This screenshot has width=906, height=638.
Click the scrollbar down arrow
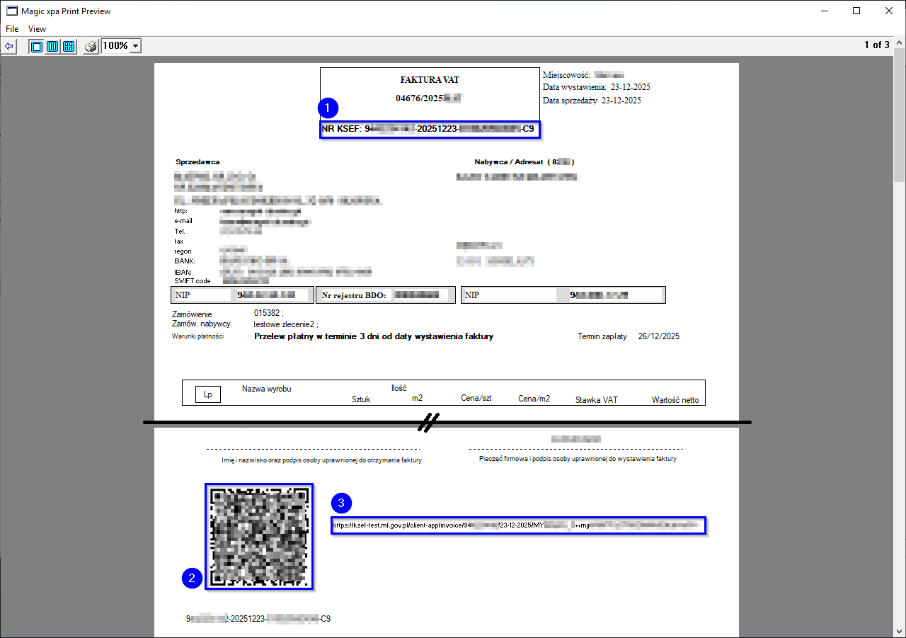(x=900, y=632)
